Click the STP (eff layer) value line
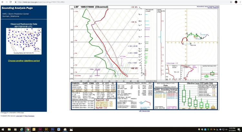Viewport: 242px width, 132px height. click(x=104, y=104)
